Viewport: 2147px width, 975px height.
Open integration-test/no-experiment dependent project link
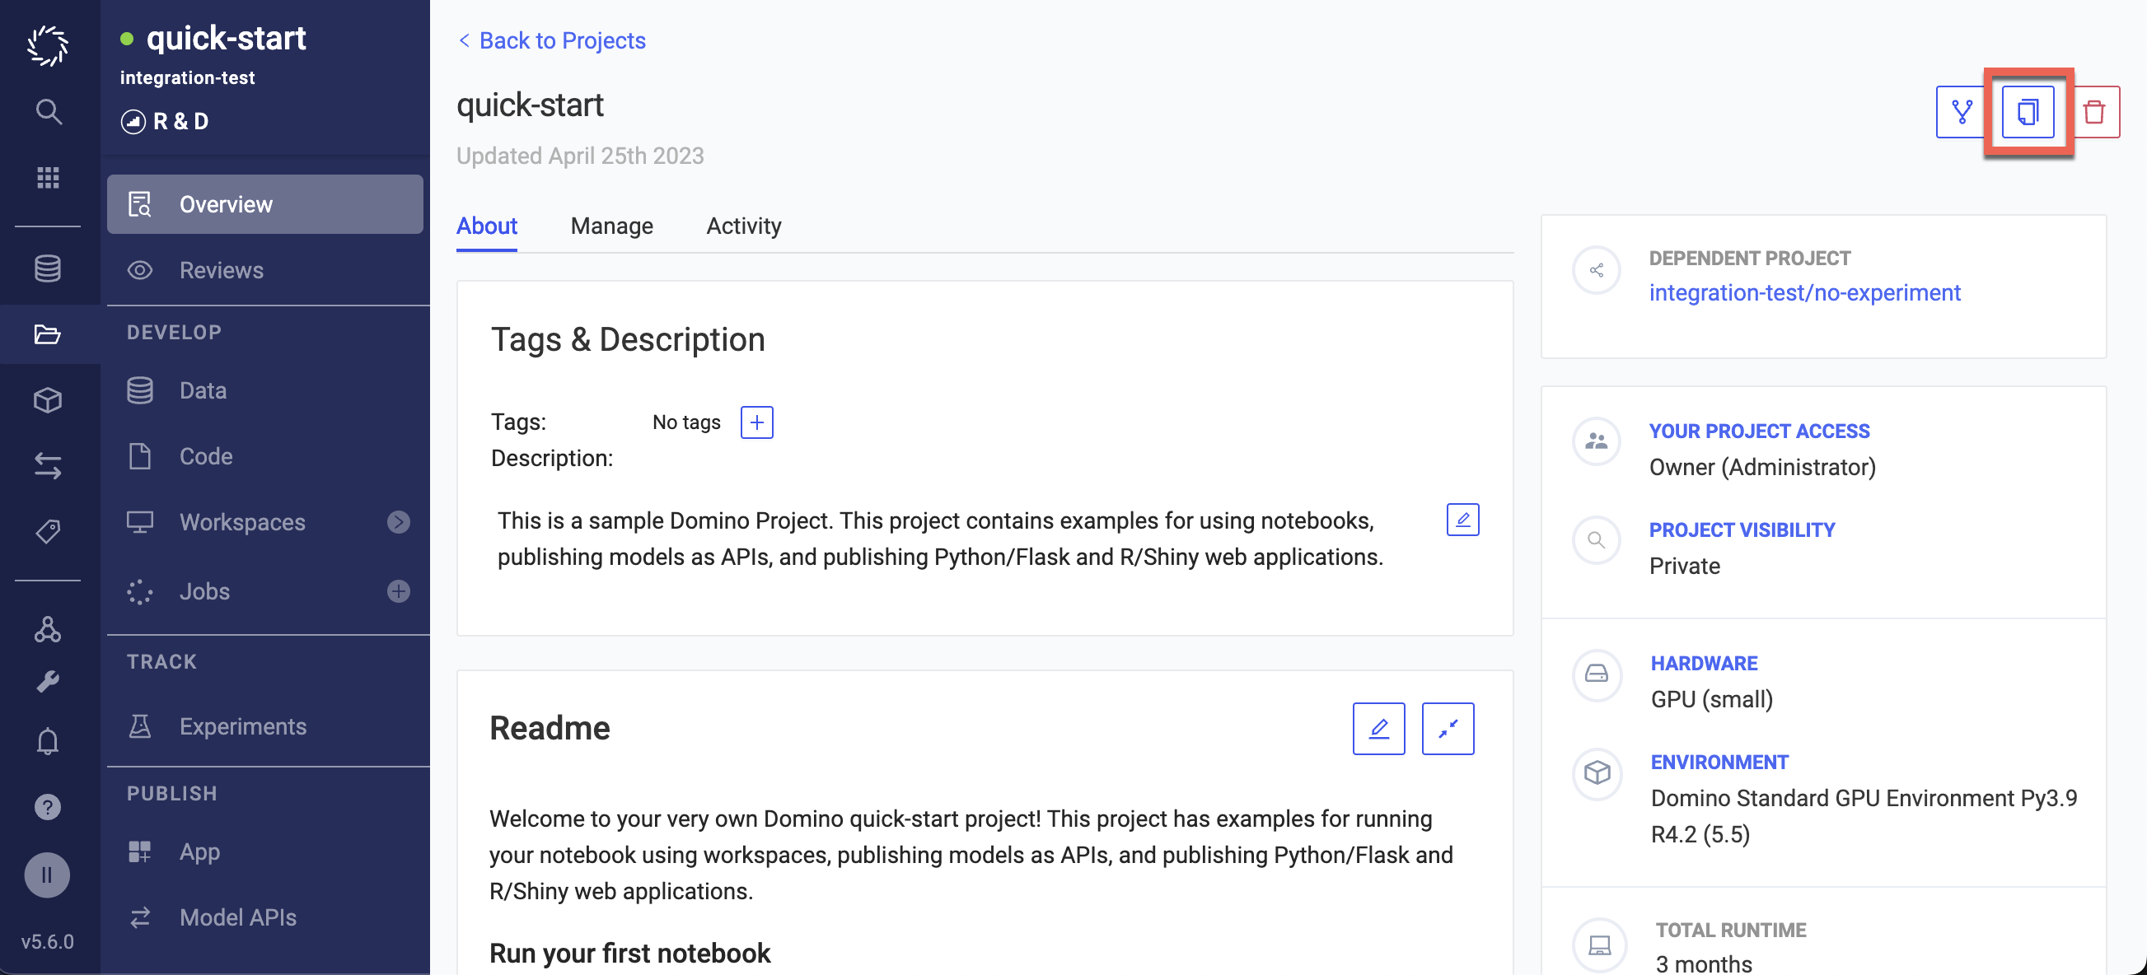(x=1804, y=292)
